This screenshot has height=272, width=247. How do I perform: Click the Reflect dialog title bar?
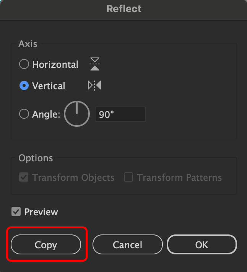pyautogui.click(x=123, y=9)
